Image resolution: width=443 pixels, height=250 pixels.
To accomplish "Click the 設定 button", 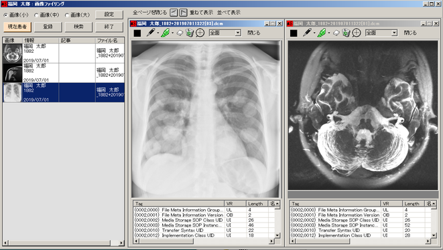I will click(109, 15).
